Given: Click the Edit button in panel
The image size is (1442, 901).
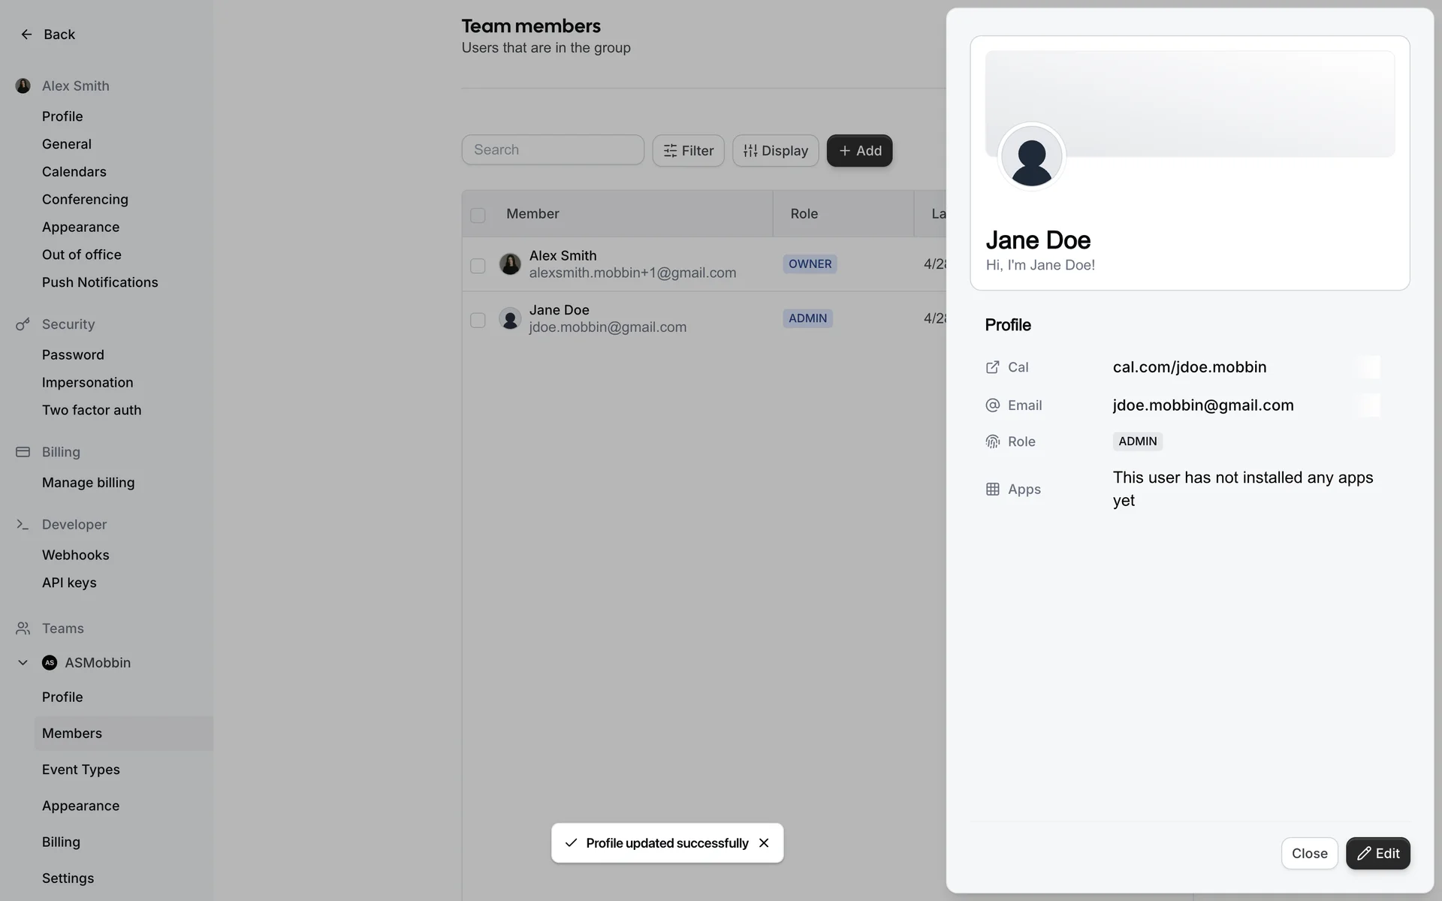Looking at the screenshot, I should tap(1377, 854).
